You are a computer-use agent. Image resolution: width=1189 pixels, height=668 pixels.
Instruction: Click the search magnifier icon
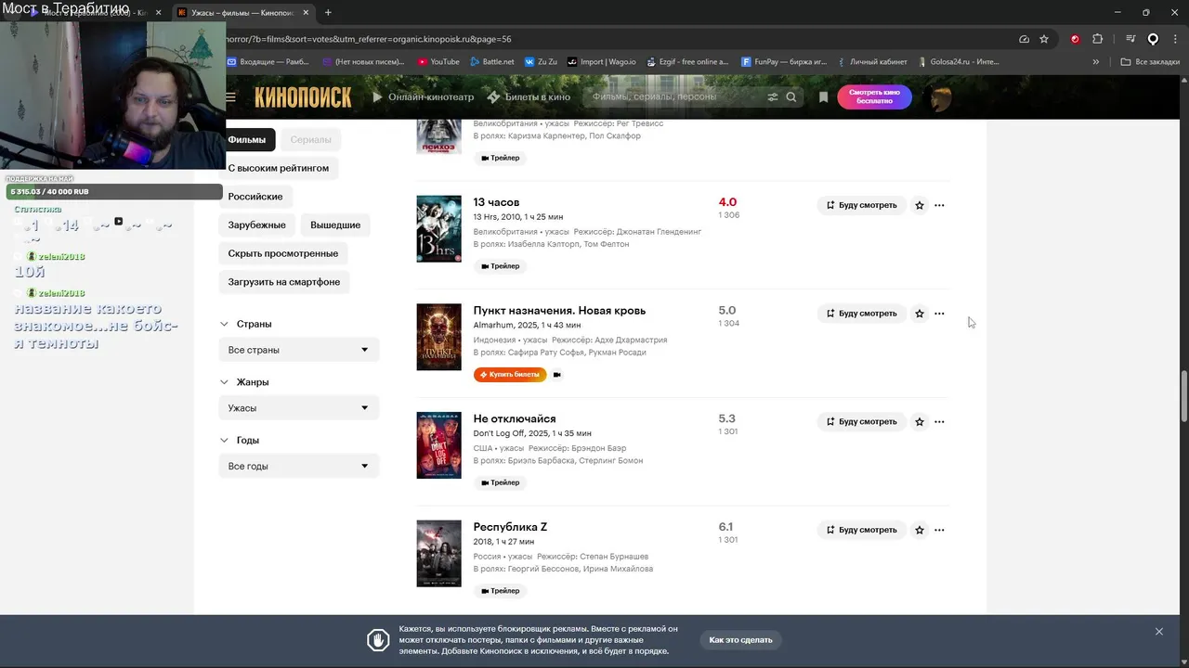(791, 96)
